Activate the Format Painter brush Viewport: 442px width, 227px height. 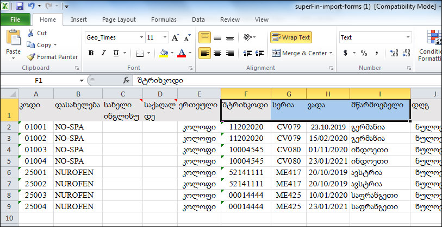52,57
